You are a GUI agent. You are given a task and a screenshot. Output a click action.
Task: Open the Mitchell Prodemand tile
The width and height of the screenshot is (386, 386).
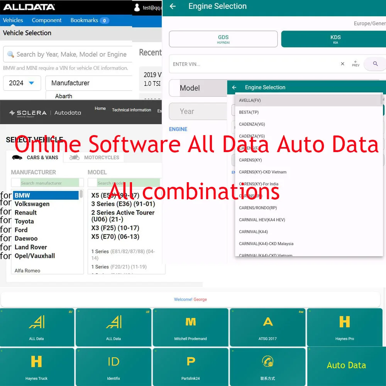[x=191, y=327]
